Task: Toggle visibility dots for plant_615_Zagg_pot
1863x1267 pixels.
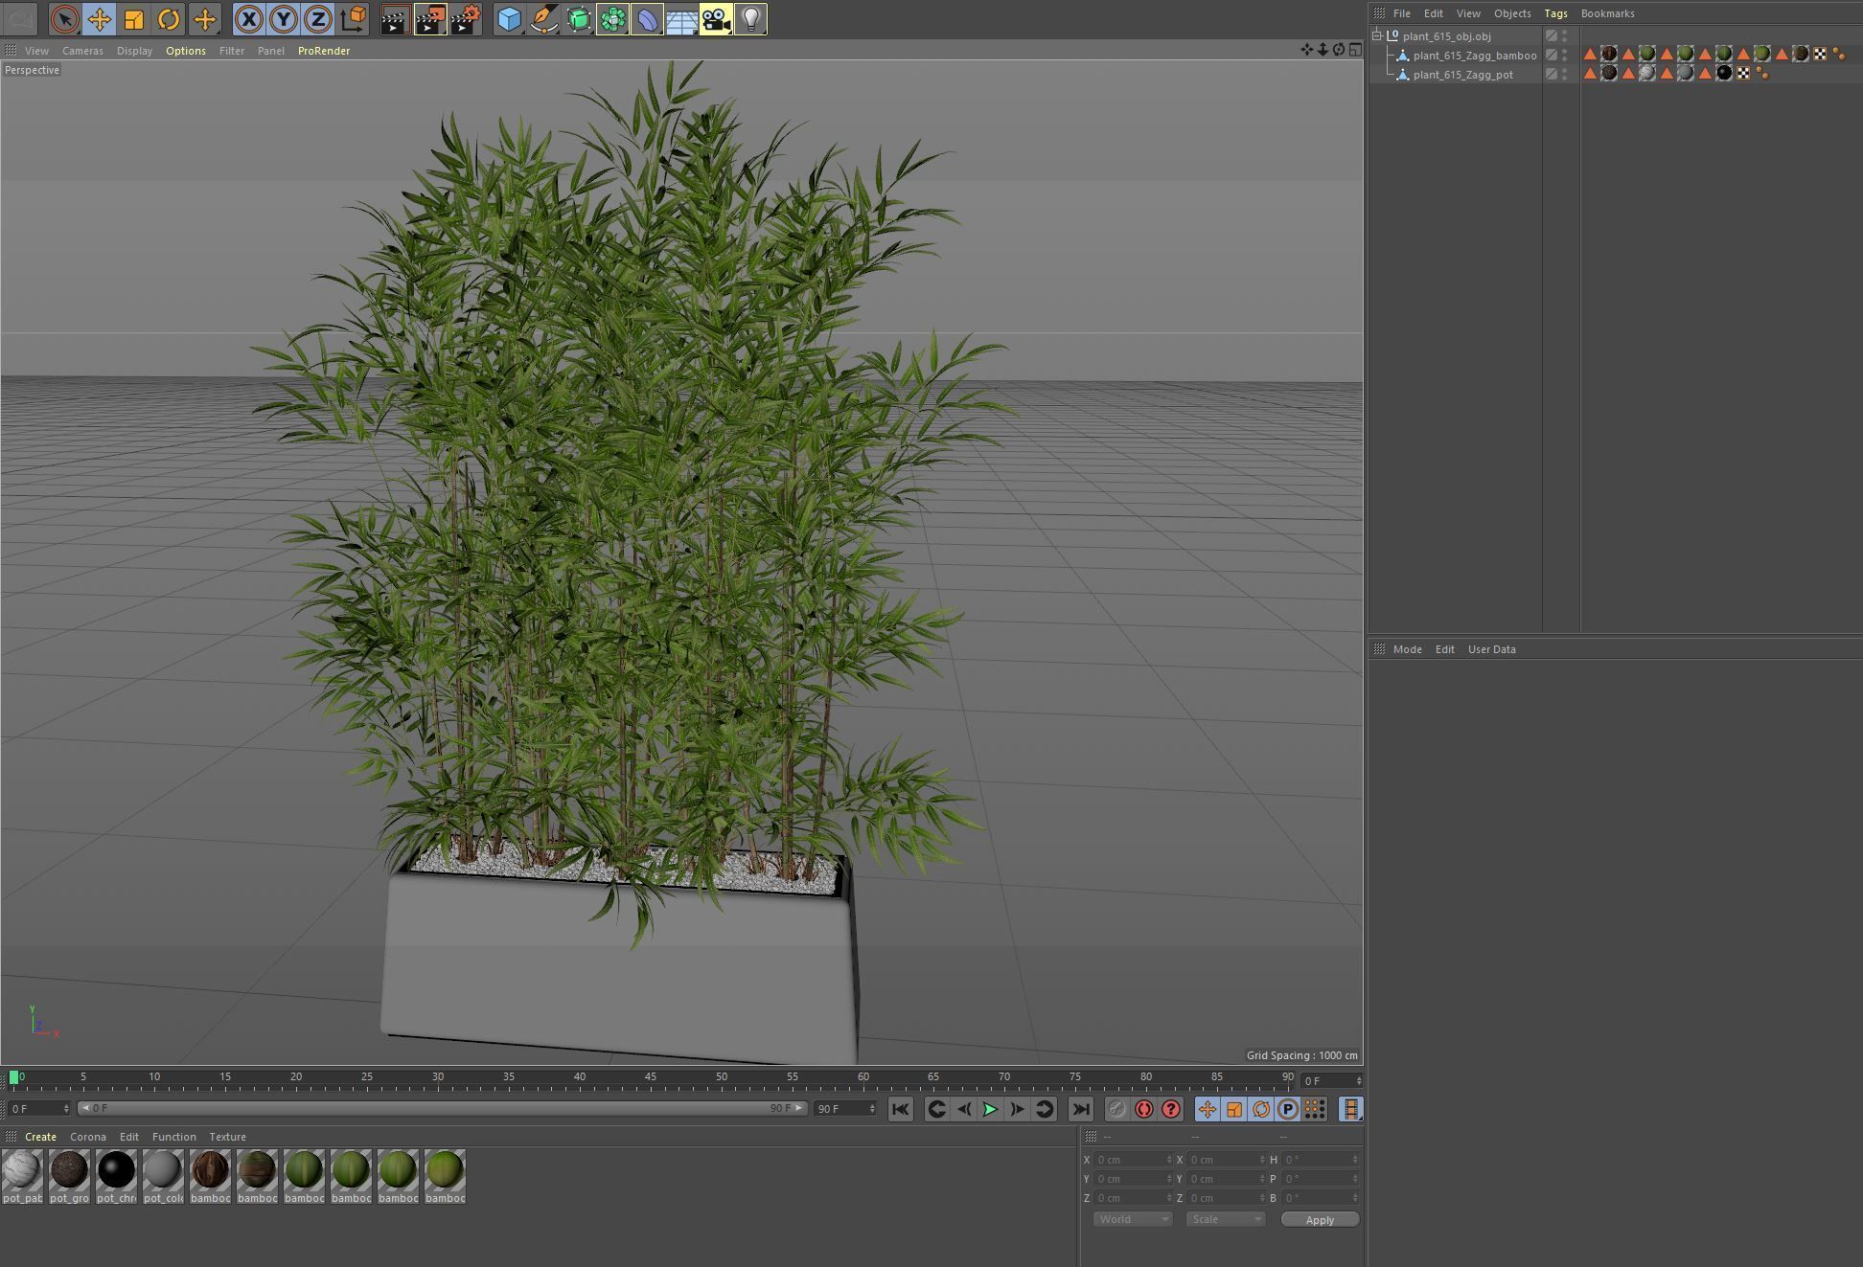Action: click(1564, 74)
